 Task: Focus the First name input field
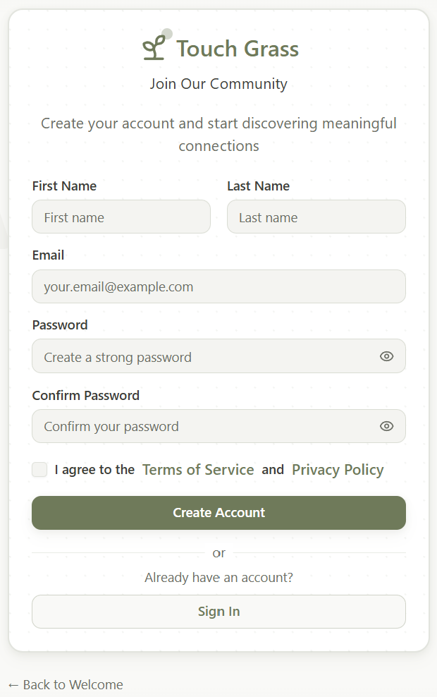(121, 217)
